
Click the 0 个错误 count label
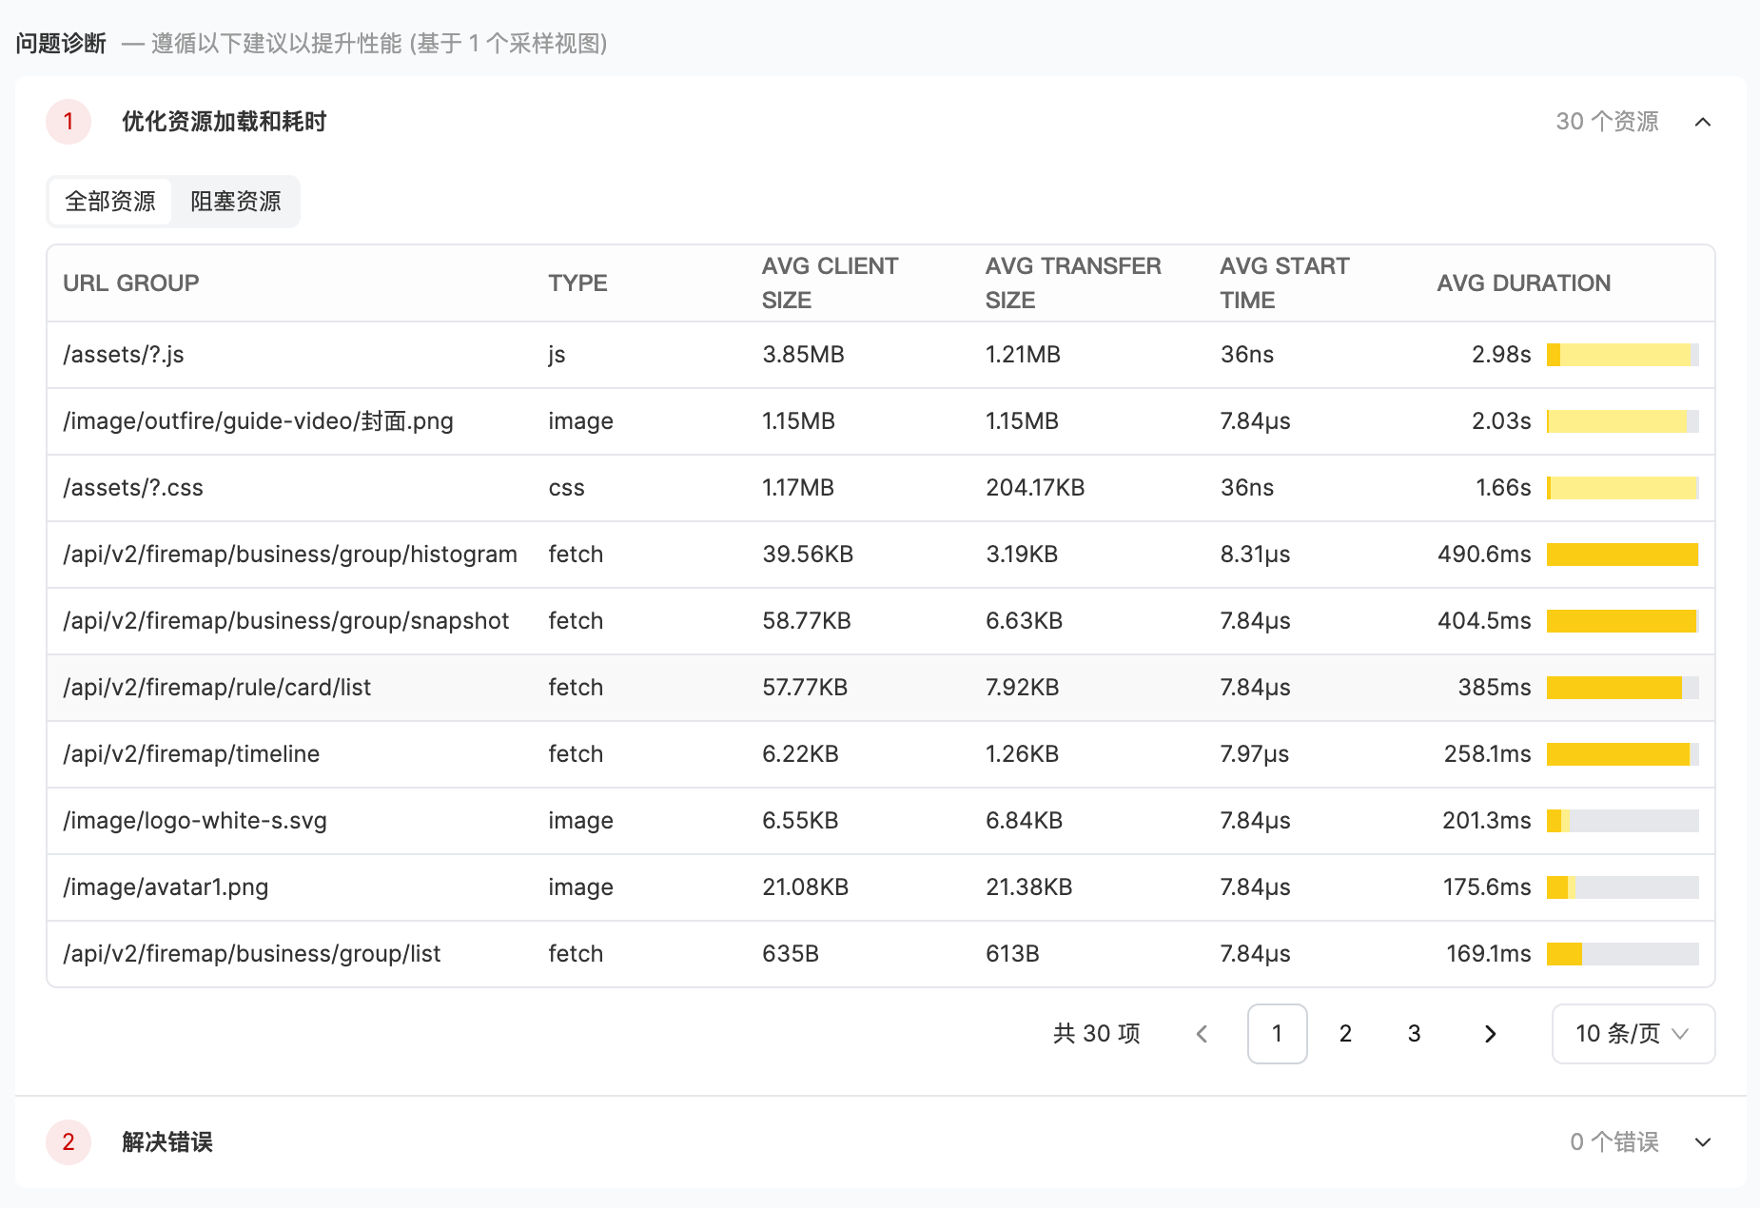(1614, 1142)
